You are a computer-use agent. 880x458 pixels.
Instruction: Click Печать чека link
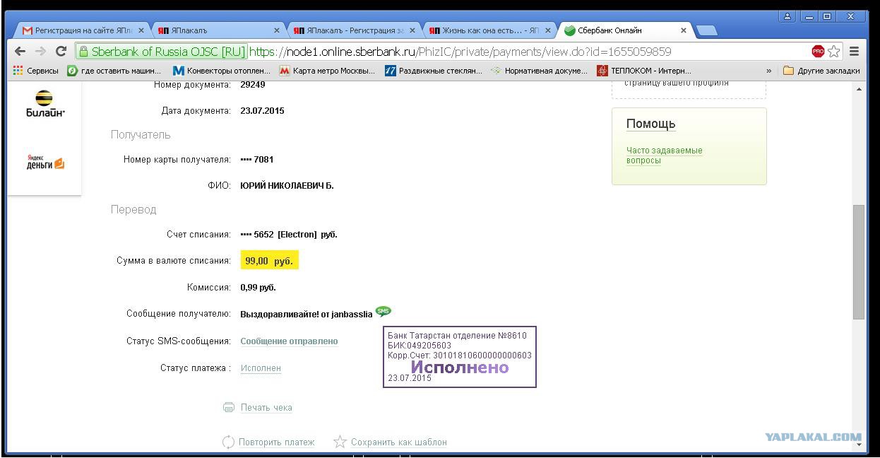[x=266, y=408]
